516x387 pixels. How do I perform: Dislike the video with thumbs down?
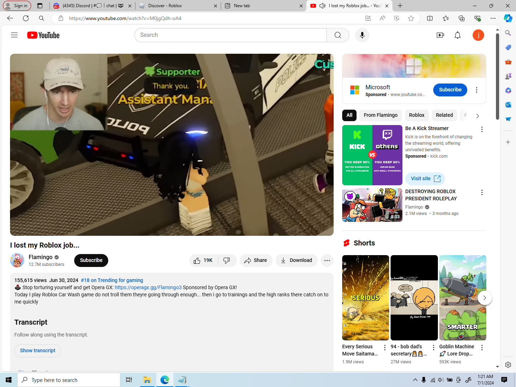[x=227, y=261]
